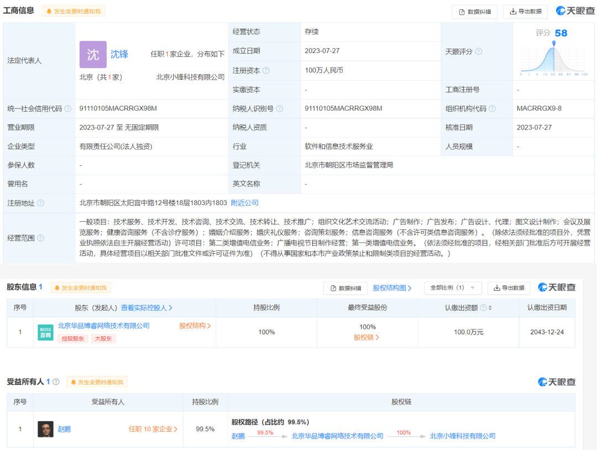Click 数据纠错 in 股东信息 header
This screenshot has height=450, width=597.
click(x=345, y=288)
